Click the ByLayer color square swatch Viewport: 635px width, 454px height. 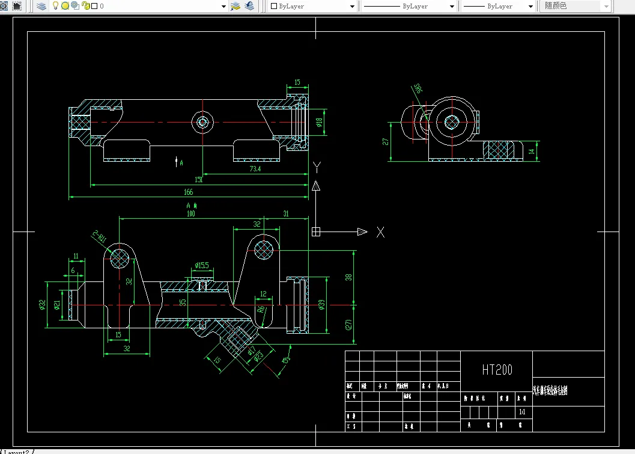click(274, 6)
